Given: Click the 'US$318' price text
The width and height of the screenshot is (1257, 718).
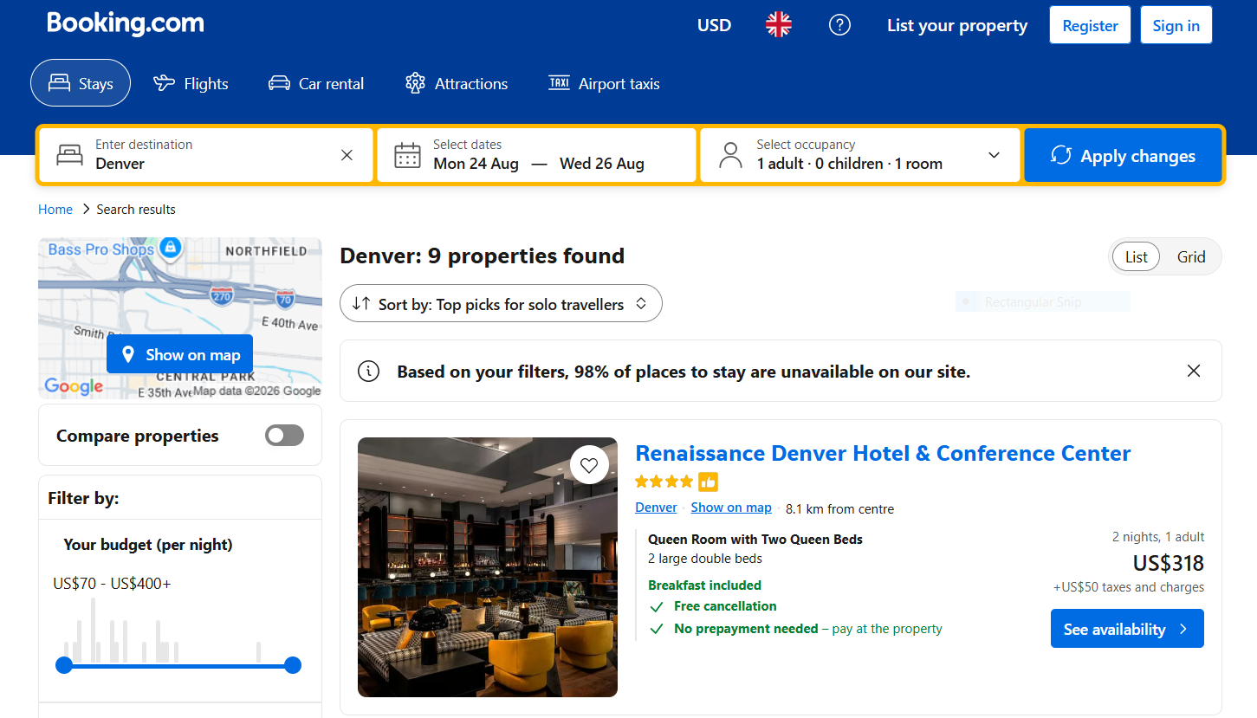Looking at the screenshot, I should 1169,563.
